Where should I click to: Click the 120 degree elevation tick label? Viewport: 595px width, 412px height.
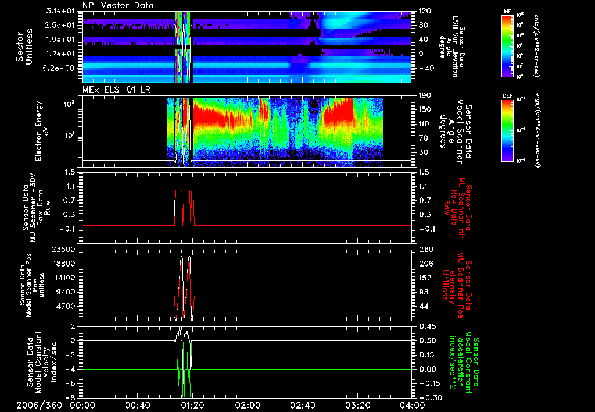tap(425, 11)
